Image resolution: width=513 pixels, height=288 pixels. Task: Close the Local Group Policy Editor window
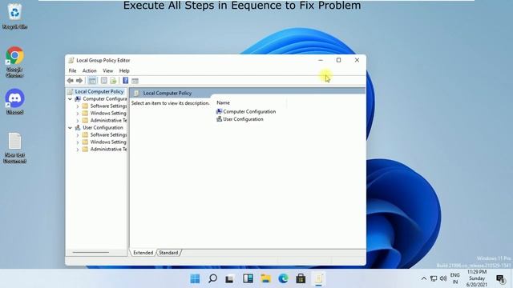(x=357, y=60)
